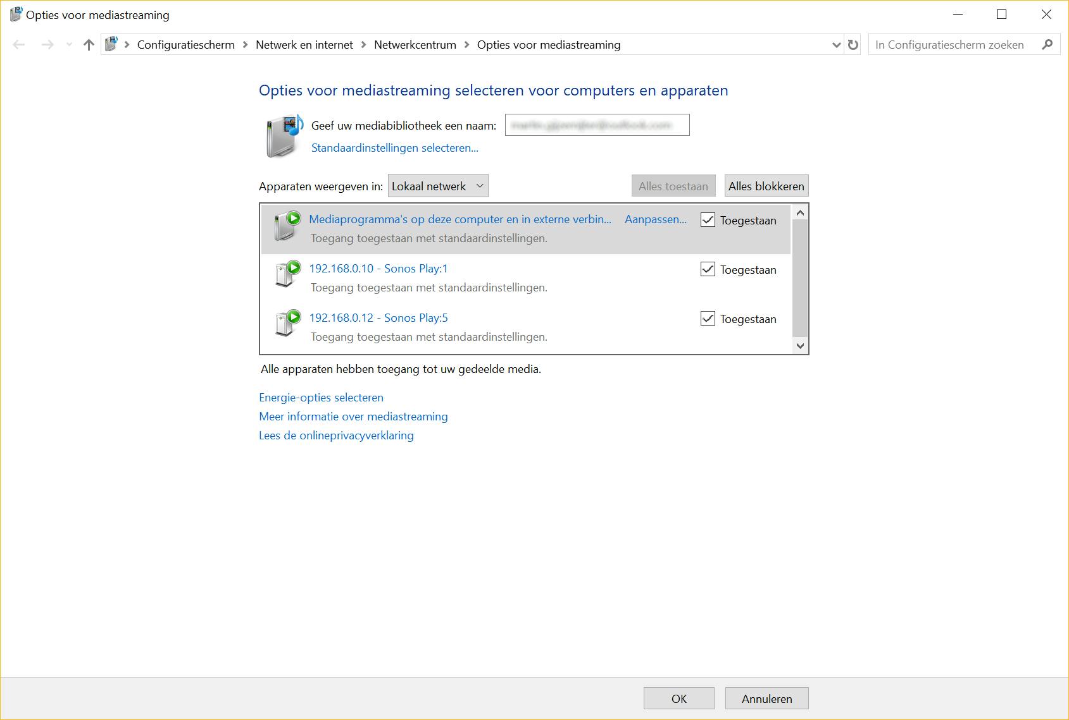The height and width of the screenshot is (720, 1069).
Task: Expand the chevron after Netwerkcentrum
Action: [467, 45]
